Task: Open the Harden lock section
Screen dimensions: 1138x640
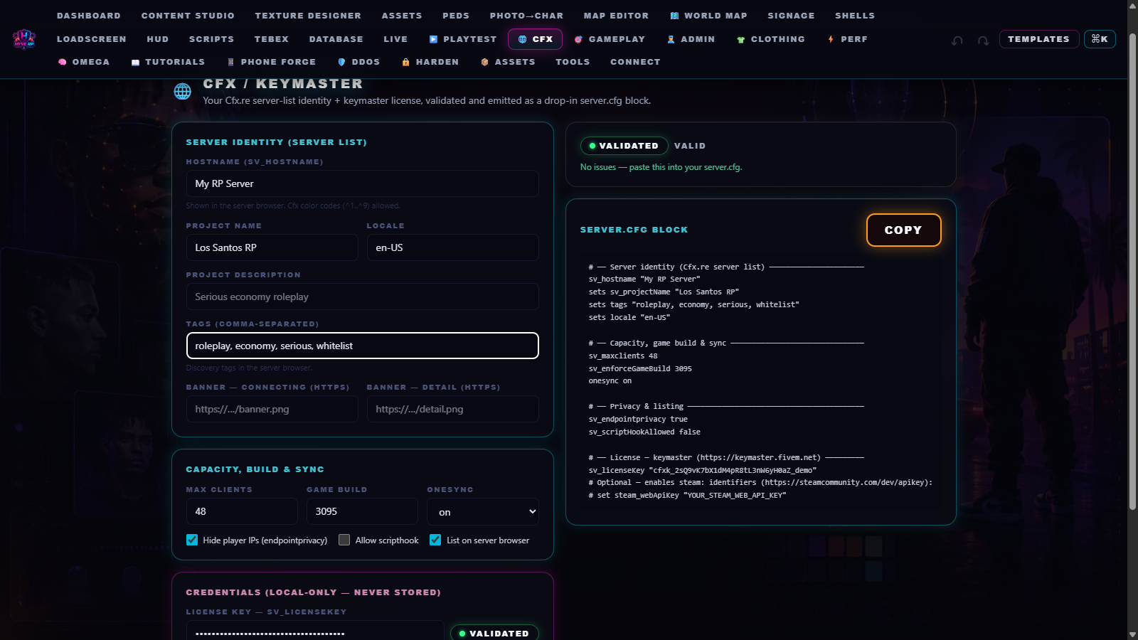Action: pyautogui.click(x=430, y=62)
